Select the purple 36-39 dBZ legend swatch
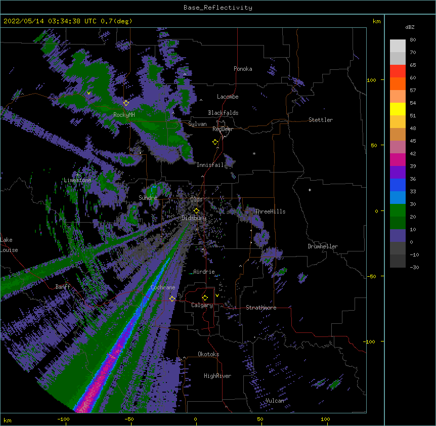 398,173
